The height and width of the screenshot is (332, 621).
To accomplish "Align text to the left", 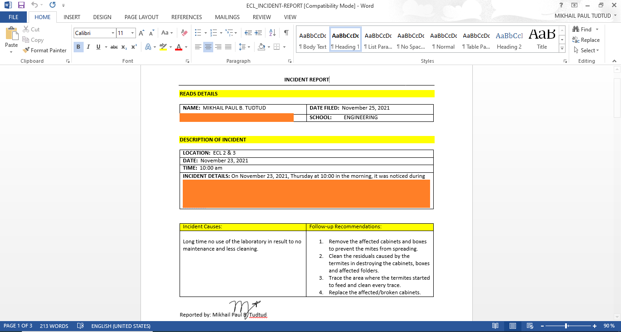I will [x=198, y=47].
